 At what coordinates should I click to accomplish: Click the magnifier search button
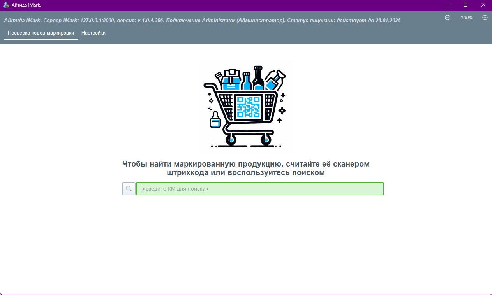[129, 189]
